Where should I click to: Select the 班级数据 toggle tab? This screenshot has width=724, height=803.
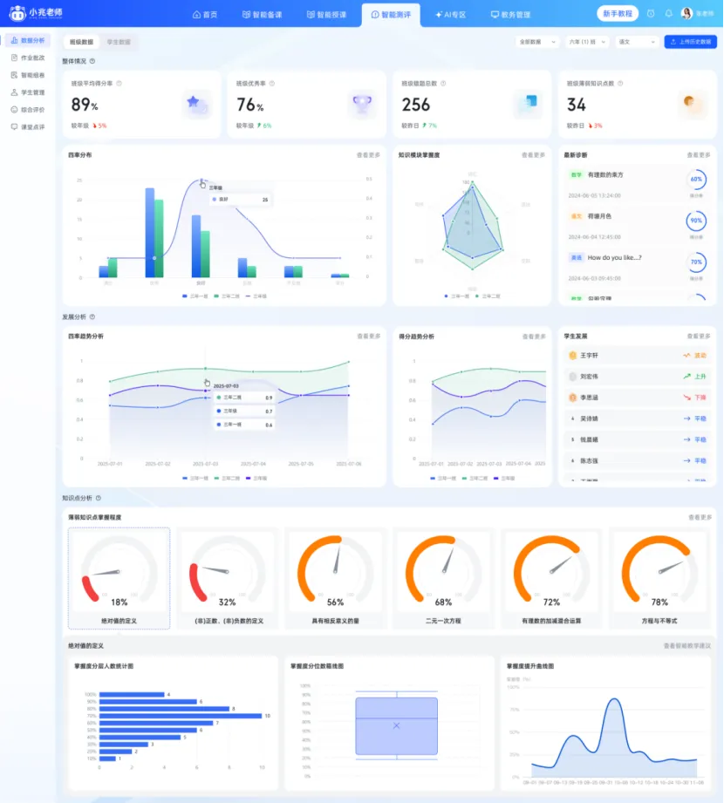click(x=81, y=42)
